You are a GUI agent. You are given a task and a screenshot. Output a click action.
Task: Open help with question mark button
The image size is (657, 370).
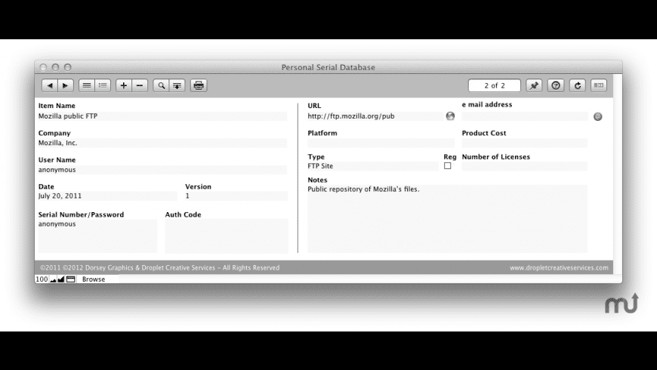point(556,85)
